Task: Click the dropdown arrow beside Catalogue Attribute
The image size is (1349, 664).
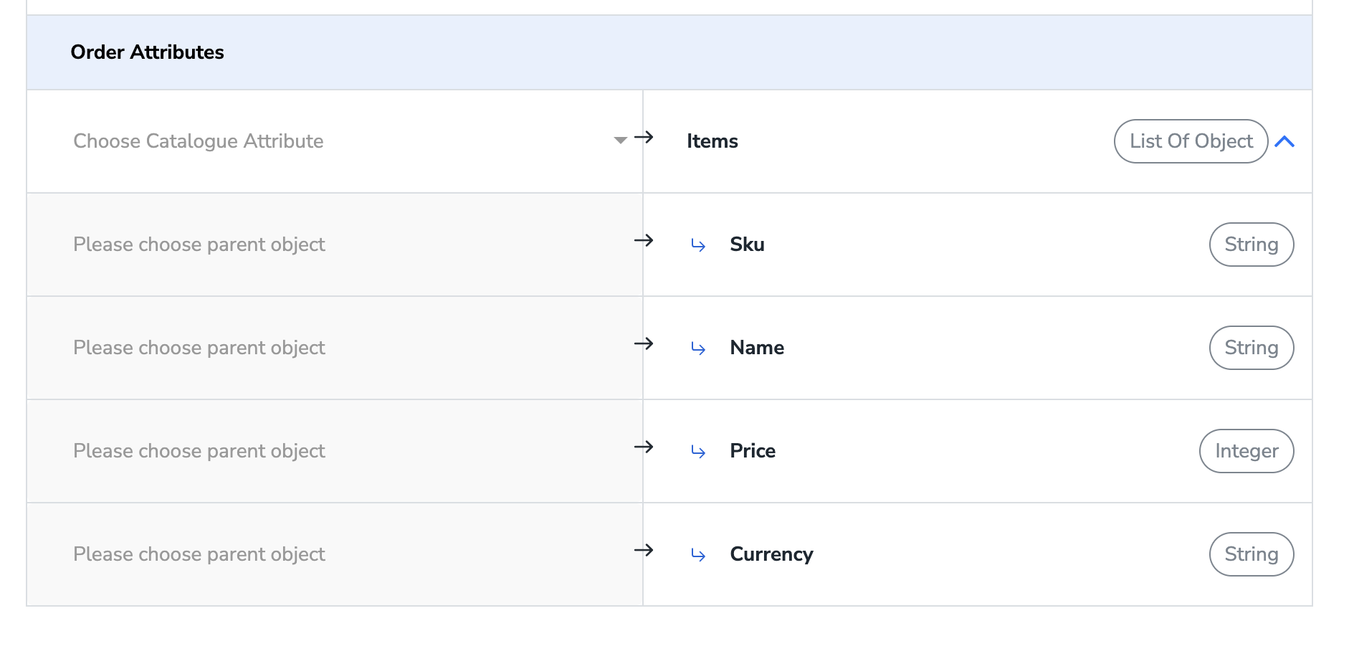Action: pyautogui.click(x=621, y=141)
